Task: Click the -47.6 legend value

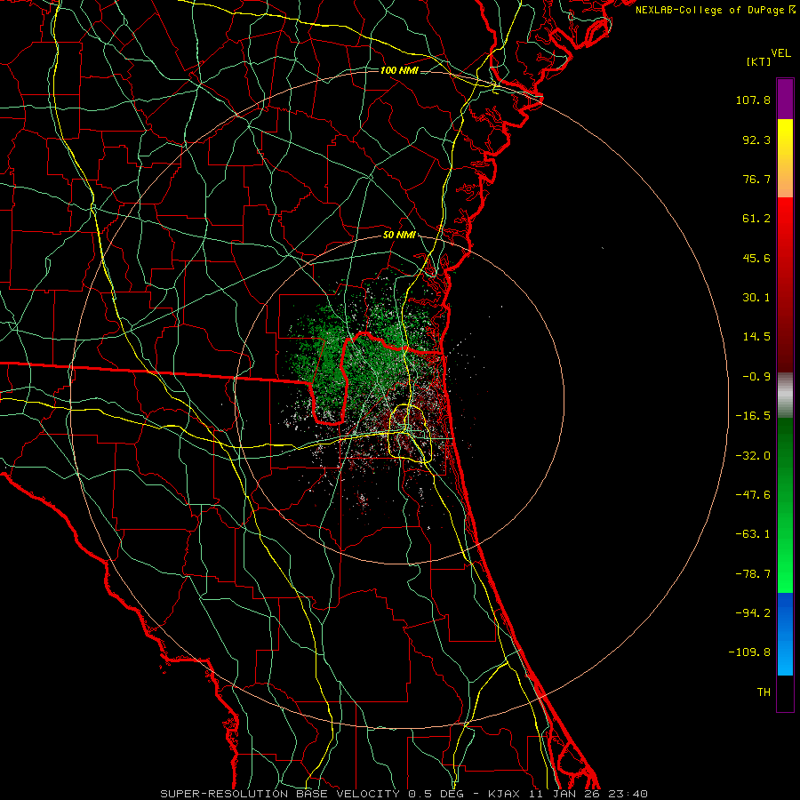Action: click(x=753, y=495)
